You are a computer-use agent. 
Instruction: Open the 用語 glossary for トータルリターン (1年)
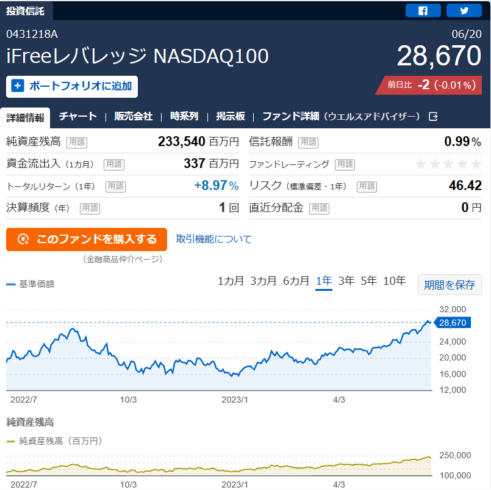point(115,186)
